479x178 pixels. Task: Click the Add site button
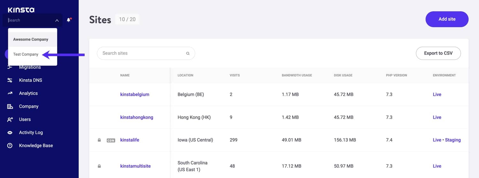point(447,19)
